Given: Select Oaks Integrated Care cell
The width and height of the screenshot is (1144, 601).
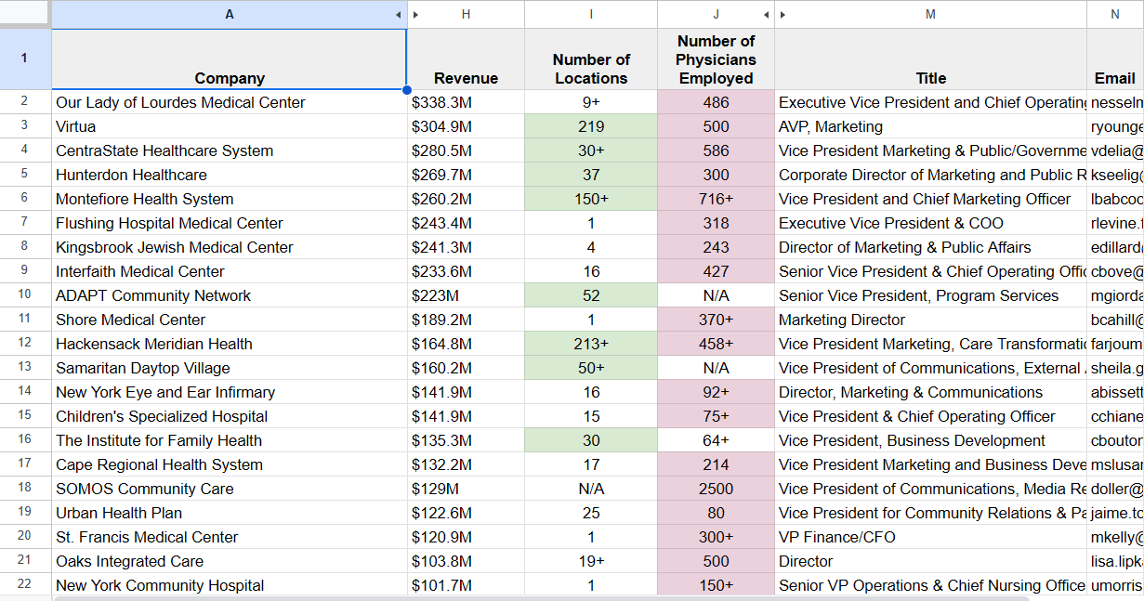Looking at the screenshot, I should pyautogui.click(x=230, y=561).
